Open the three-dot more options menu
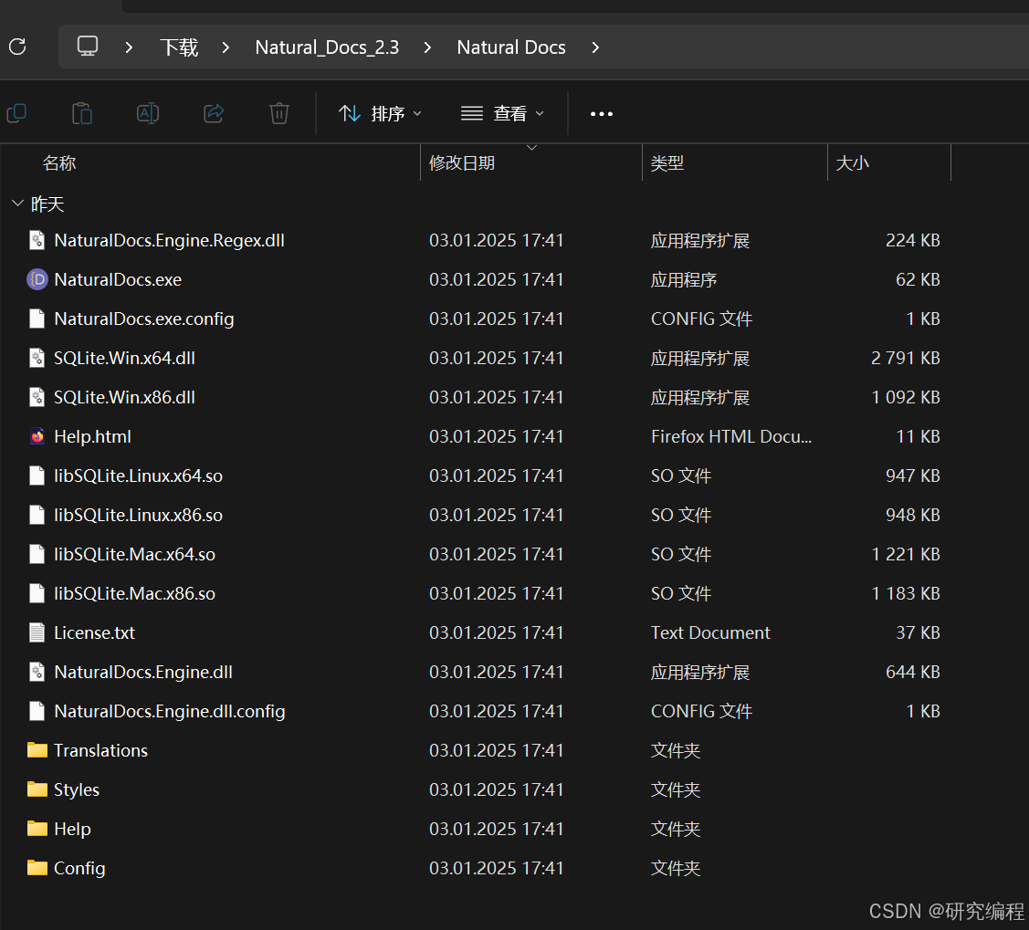 (x=601, y=114)
